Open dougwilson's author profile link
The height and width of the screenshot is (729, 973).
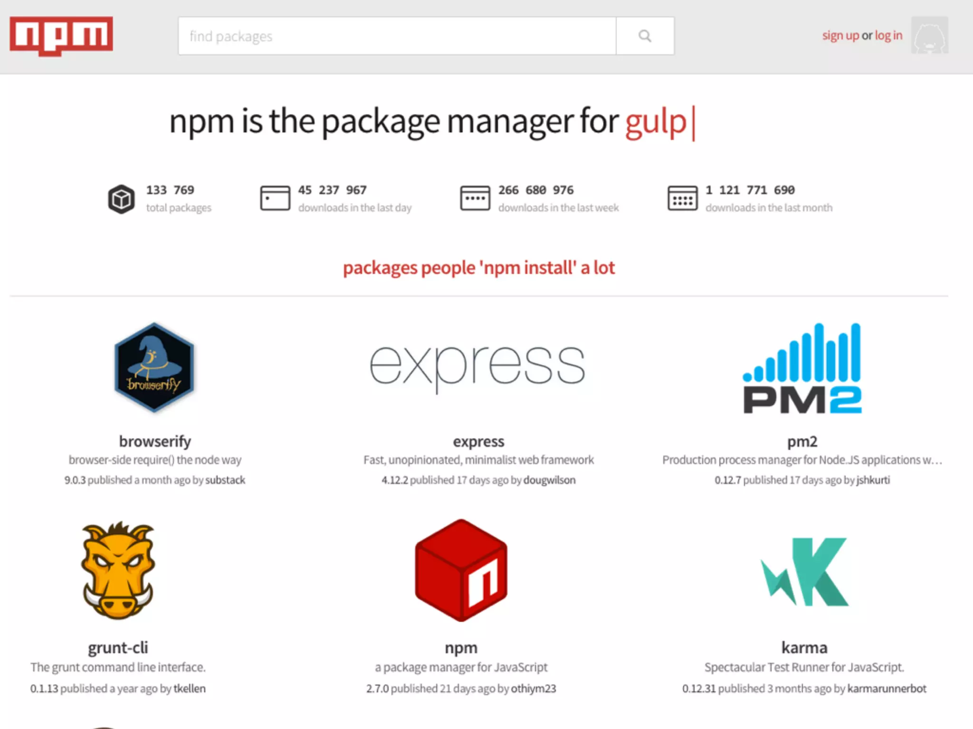[549, 480]
